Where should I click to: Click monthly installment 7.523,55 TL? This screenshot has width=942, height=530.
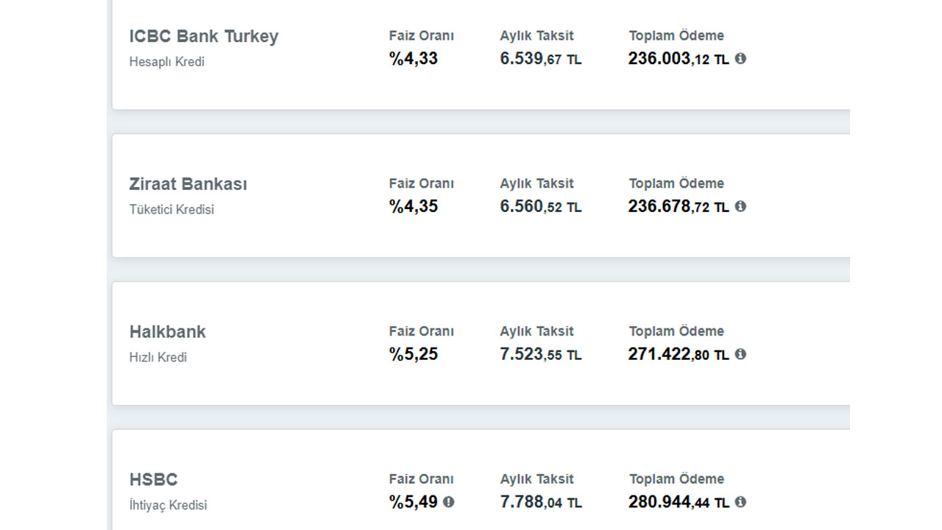(x=541, y=355)
